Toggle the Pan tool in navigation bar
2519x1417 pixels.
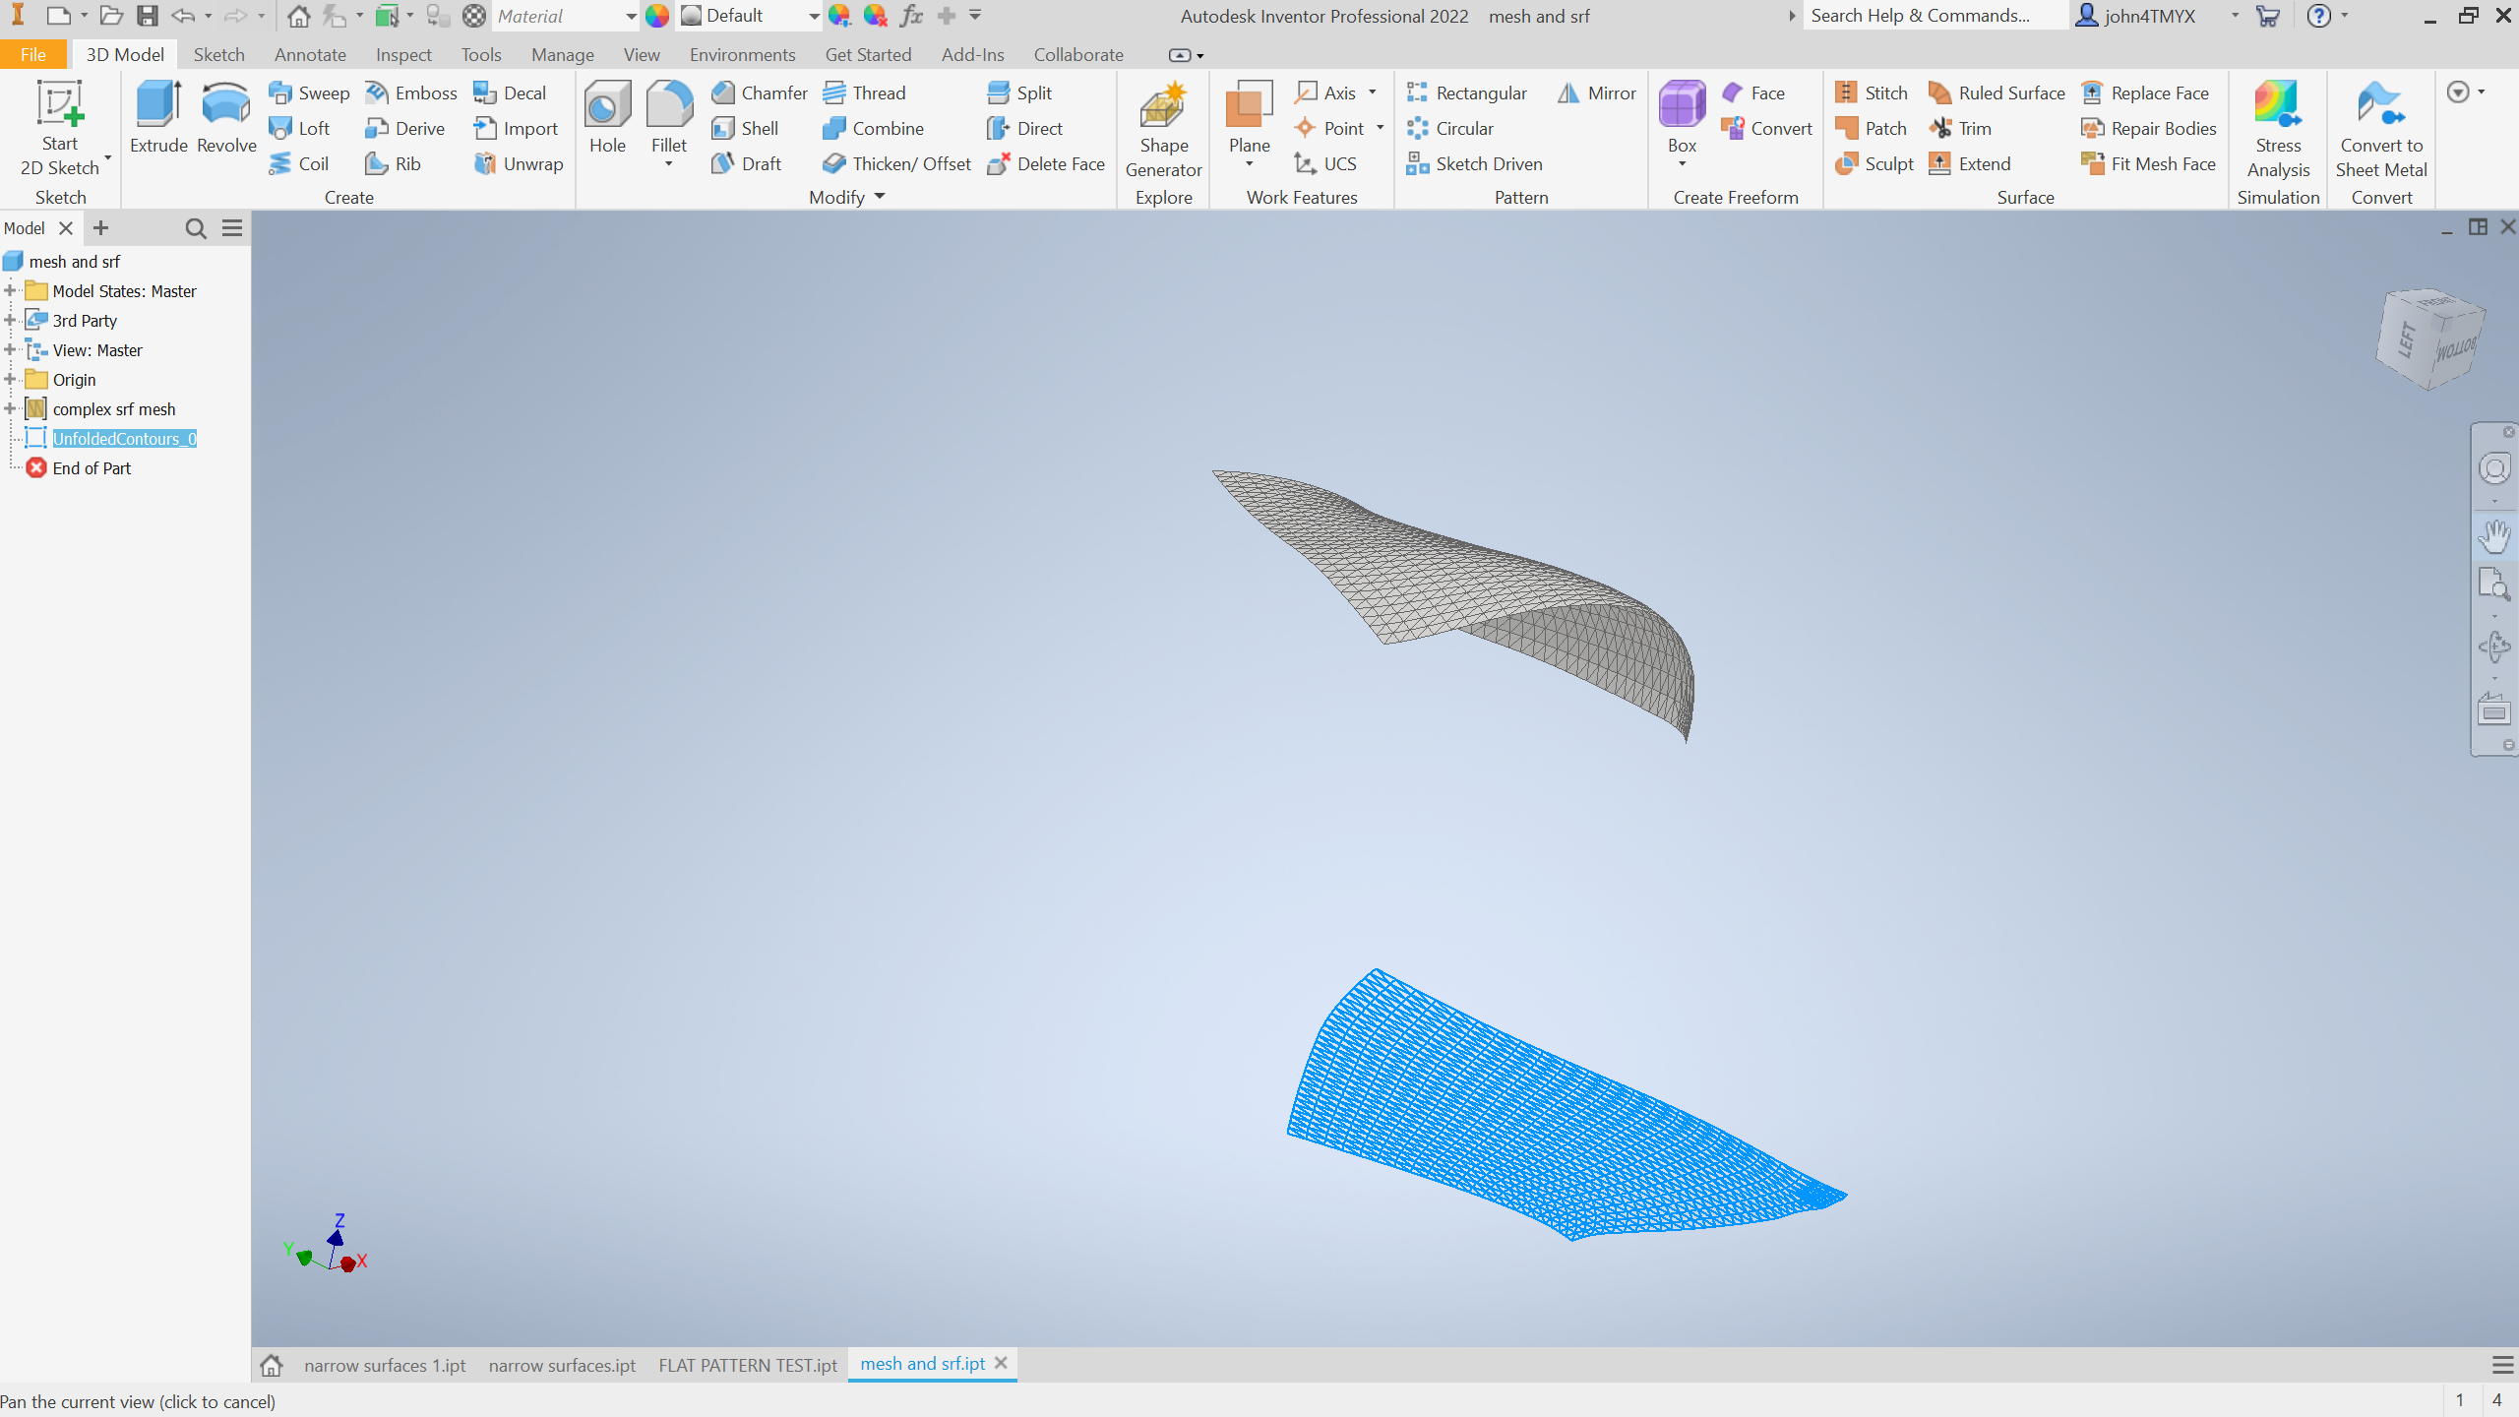[2494, 537]
